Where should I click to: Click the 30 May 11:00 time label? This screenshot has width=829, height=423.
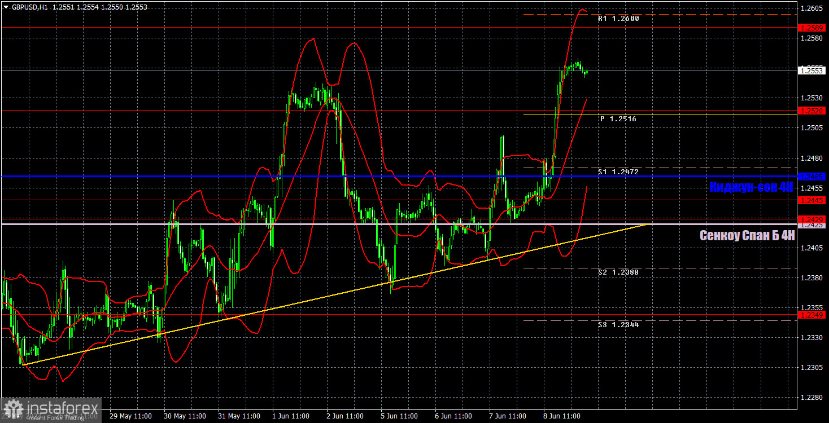[x=186, y=416]
